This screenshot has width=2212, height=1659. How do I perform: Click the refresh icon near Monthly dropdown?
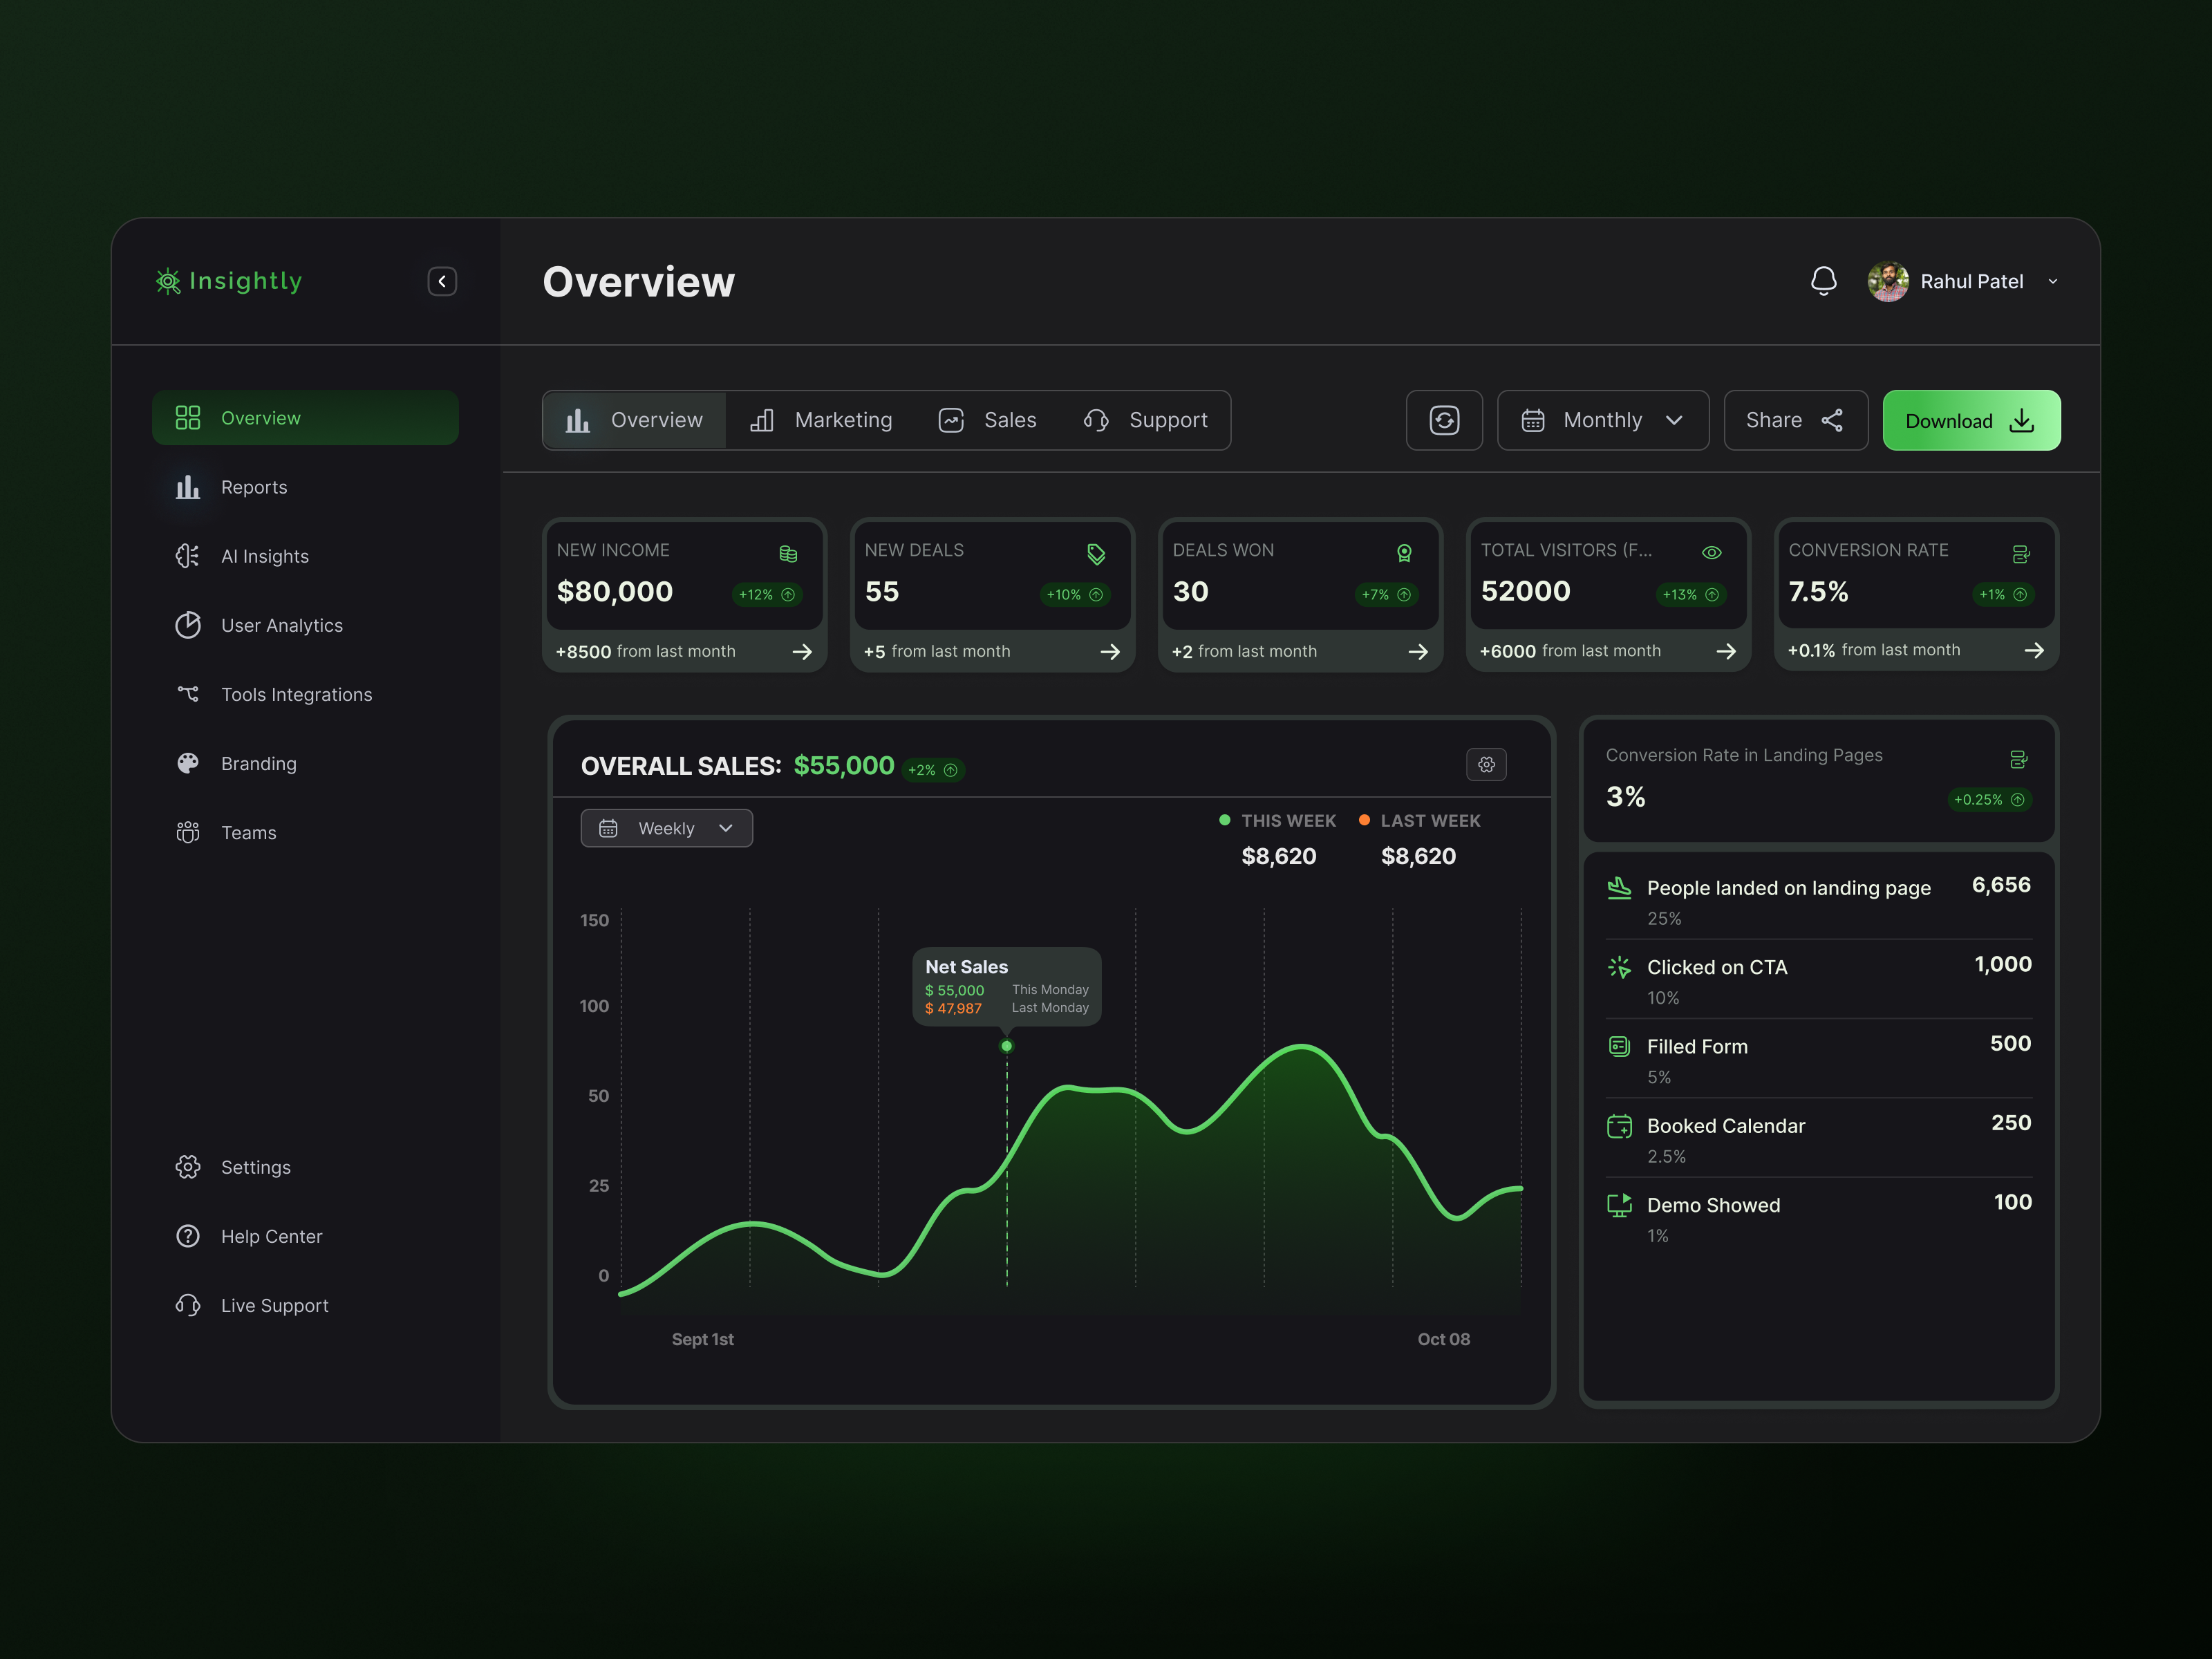click(x=1444, y=420)
